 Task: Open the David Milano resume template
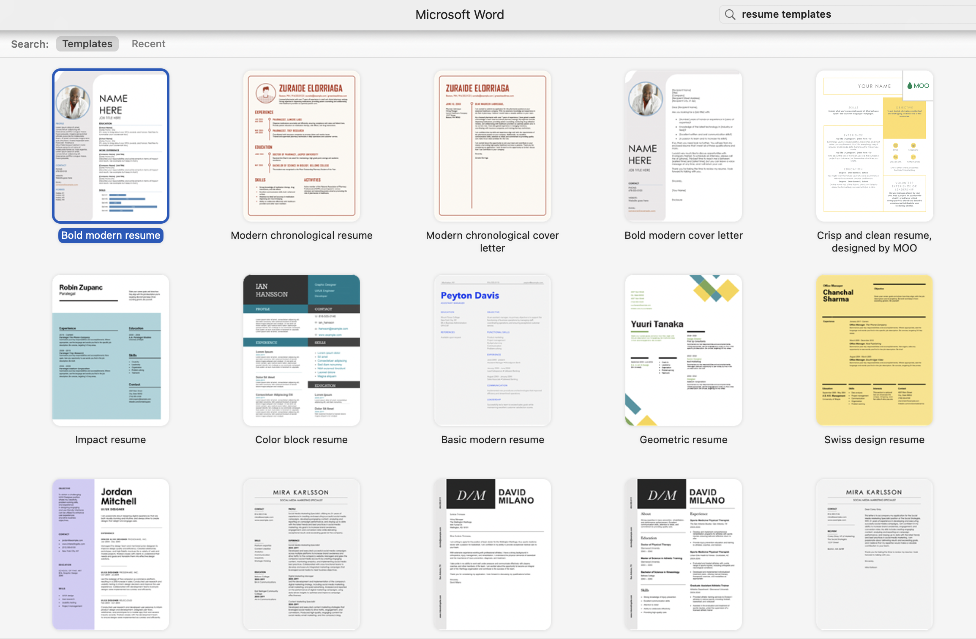(x=683, y=554)
